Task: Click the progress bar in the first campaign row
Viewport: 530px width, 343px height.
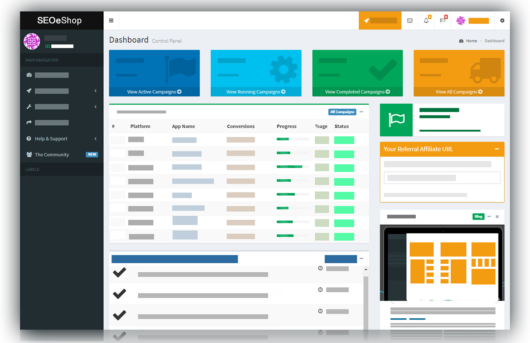Action: tap(293, 139)
